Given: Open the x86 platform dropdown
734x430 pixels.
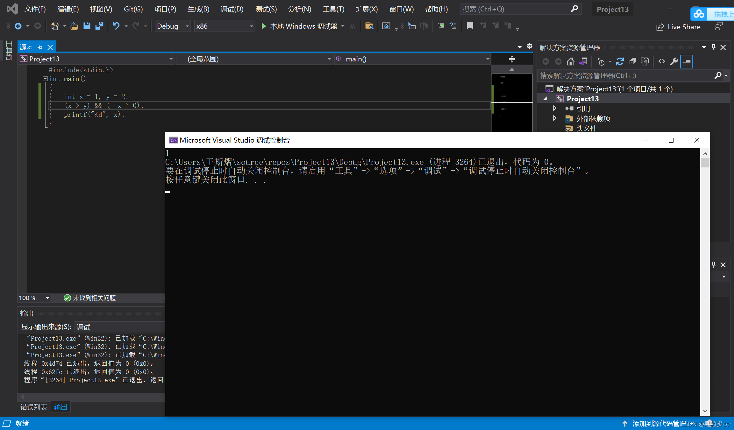Looking at the screenshot, I should pos(224,26).
